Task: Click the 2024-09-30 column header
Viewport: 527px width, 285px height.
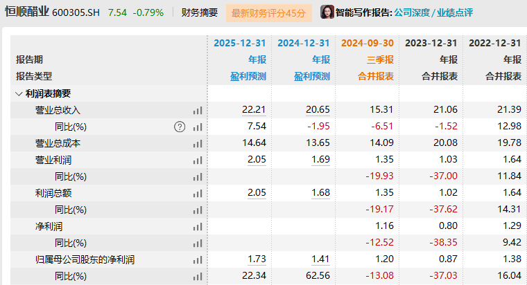Action: coord(368,44)
